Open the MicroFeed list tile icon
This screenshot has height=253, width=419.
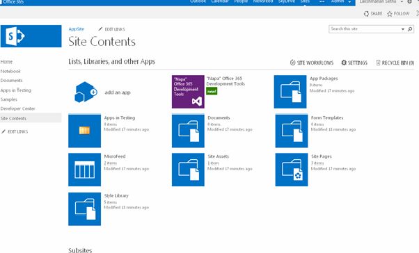pyautogui.click(x=84, y=170)
